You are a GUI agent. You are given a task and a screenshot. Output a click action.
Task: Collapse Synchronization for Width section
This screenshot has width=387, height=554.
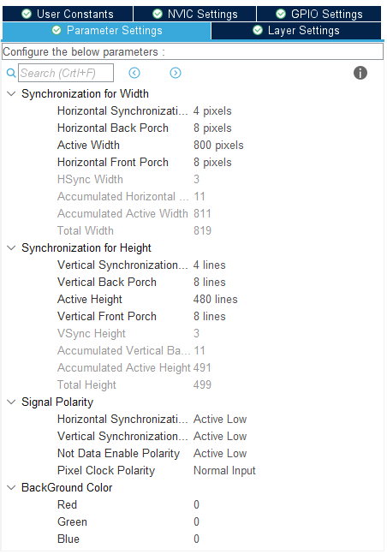coord(11,94)
